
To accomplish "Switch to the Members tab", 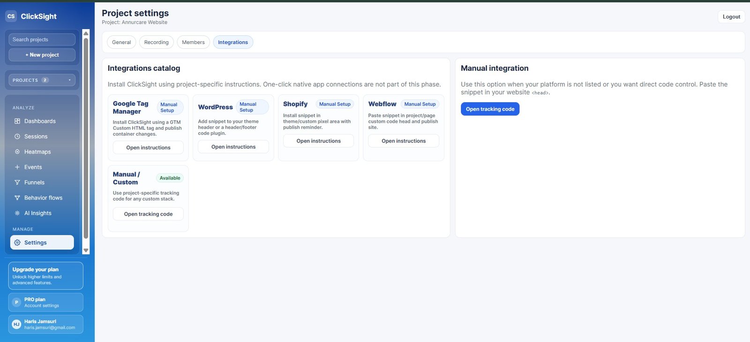I will pos(193,42).
